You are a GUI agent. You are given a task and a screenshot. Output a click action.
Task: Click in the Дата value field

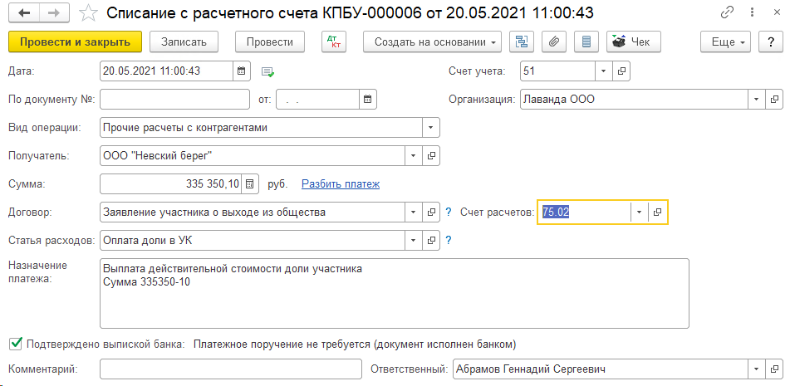click(166, 71)
